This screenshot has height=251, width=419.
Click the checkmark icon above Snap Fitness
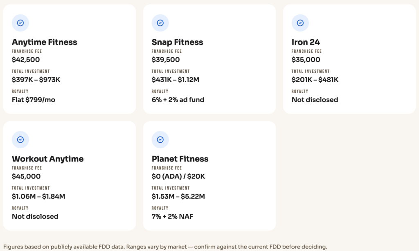click(160, 23)
